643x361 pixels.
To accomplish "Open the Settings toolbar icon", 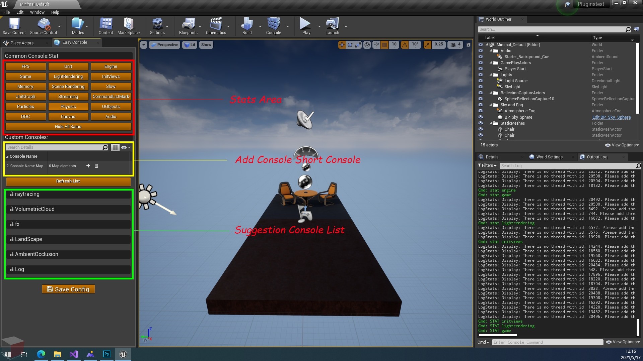I will tap(157, 26).
